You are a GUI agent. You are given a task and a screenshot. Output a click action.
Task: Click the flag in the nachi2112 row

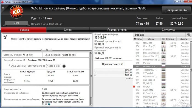pyautogui.click(x=163, y=90)
